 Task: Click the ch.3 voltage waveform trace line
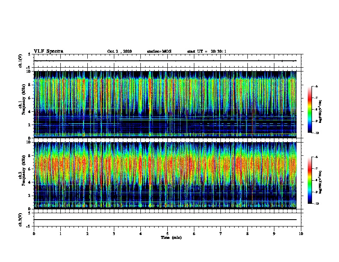165,220
